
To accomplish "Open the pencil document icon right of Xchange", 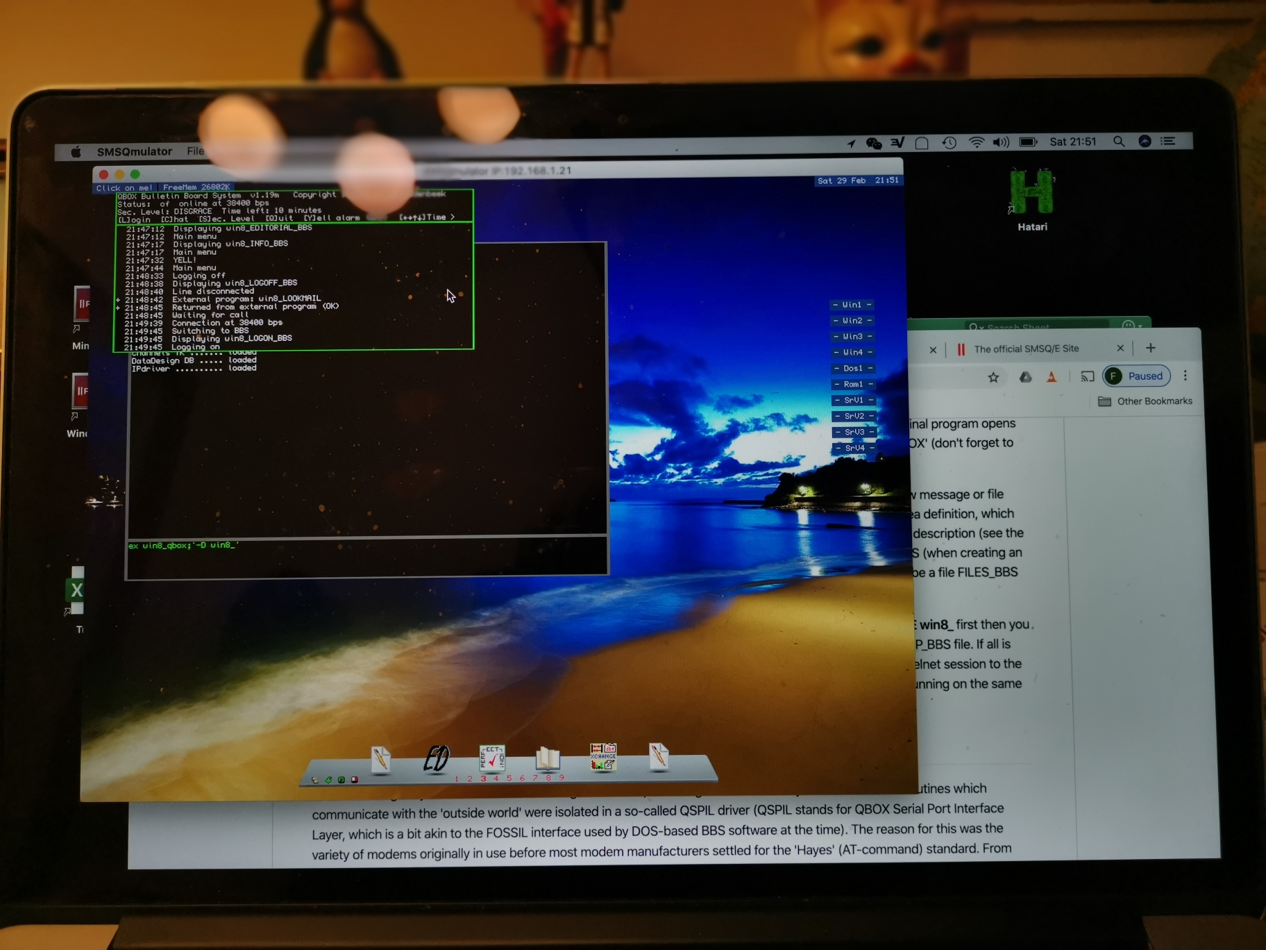I will click(x=659, y=756).
